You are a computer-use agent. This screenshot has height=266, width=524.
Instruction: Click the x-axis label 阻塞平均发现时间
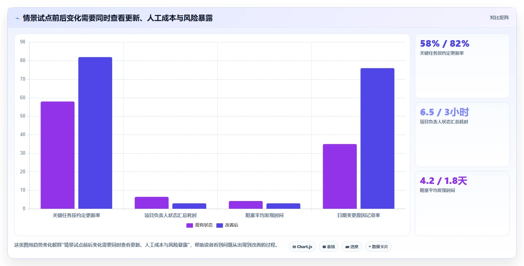pos(264,215)
